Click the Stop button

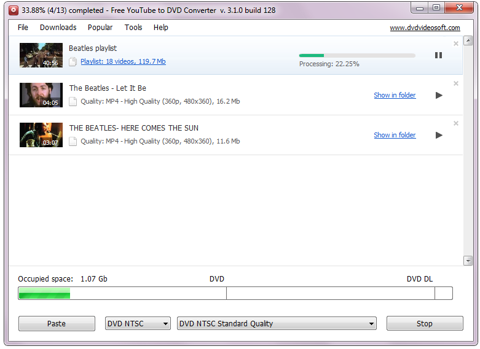click(425, 324)
